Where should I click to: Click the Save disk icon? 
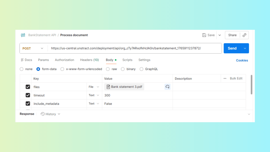[204, 35]
